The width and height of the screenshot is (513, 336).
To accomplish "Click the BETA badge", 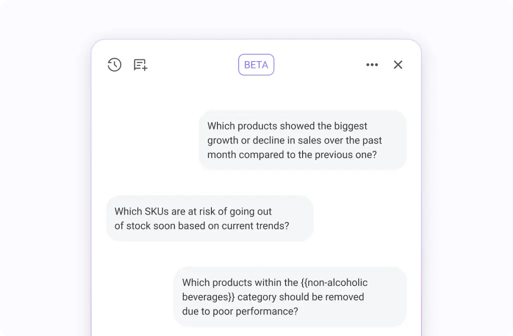I will [256, 64].
